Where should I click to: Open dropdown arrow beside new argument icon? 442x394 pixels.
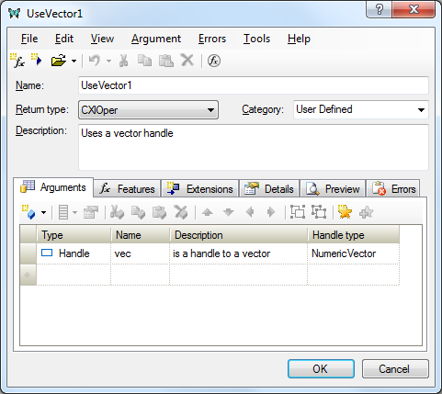43,212
